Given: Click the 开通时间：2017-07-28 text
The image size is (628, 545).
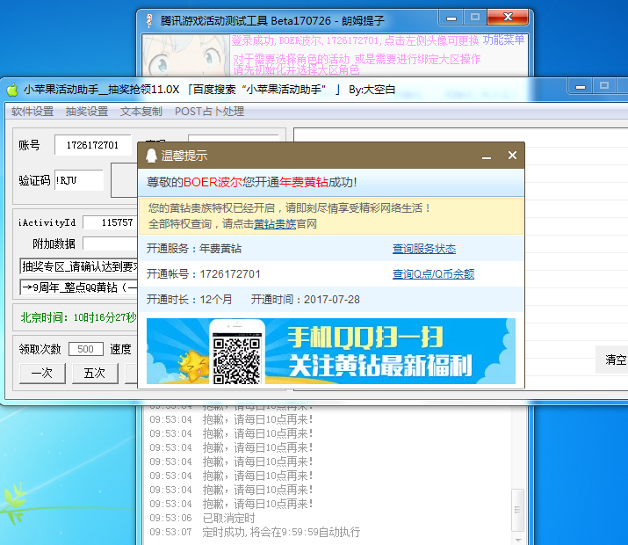Looking at the screenshot, I should tap(305, 300).
